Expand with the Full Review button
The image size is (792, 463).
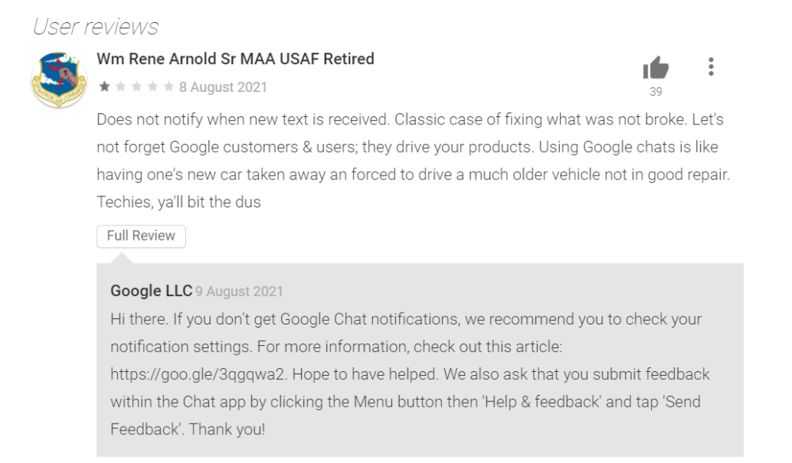pos(141,236)
